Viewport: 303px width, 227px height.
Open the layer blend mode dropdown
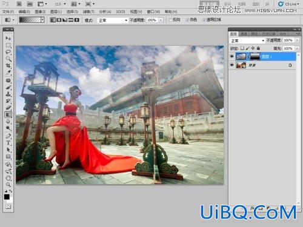[247, 41]
